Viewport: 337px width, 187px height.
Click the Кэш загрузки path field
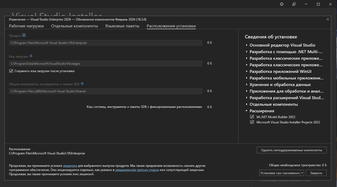click(106, 63)
